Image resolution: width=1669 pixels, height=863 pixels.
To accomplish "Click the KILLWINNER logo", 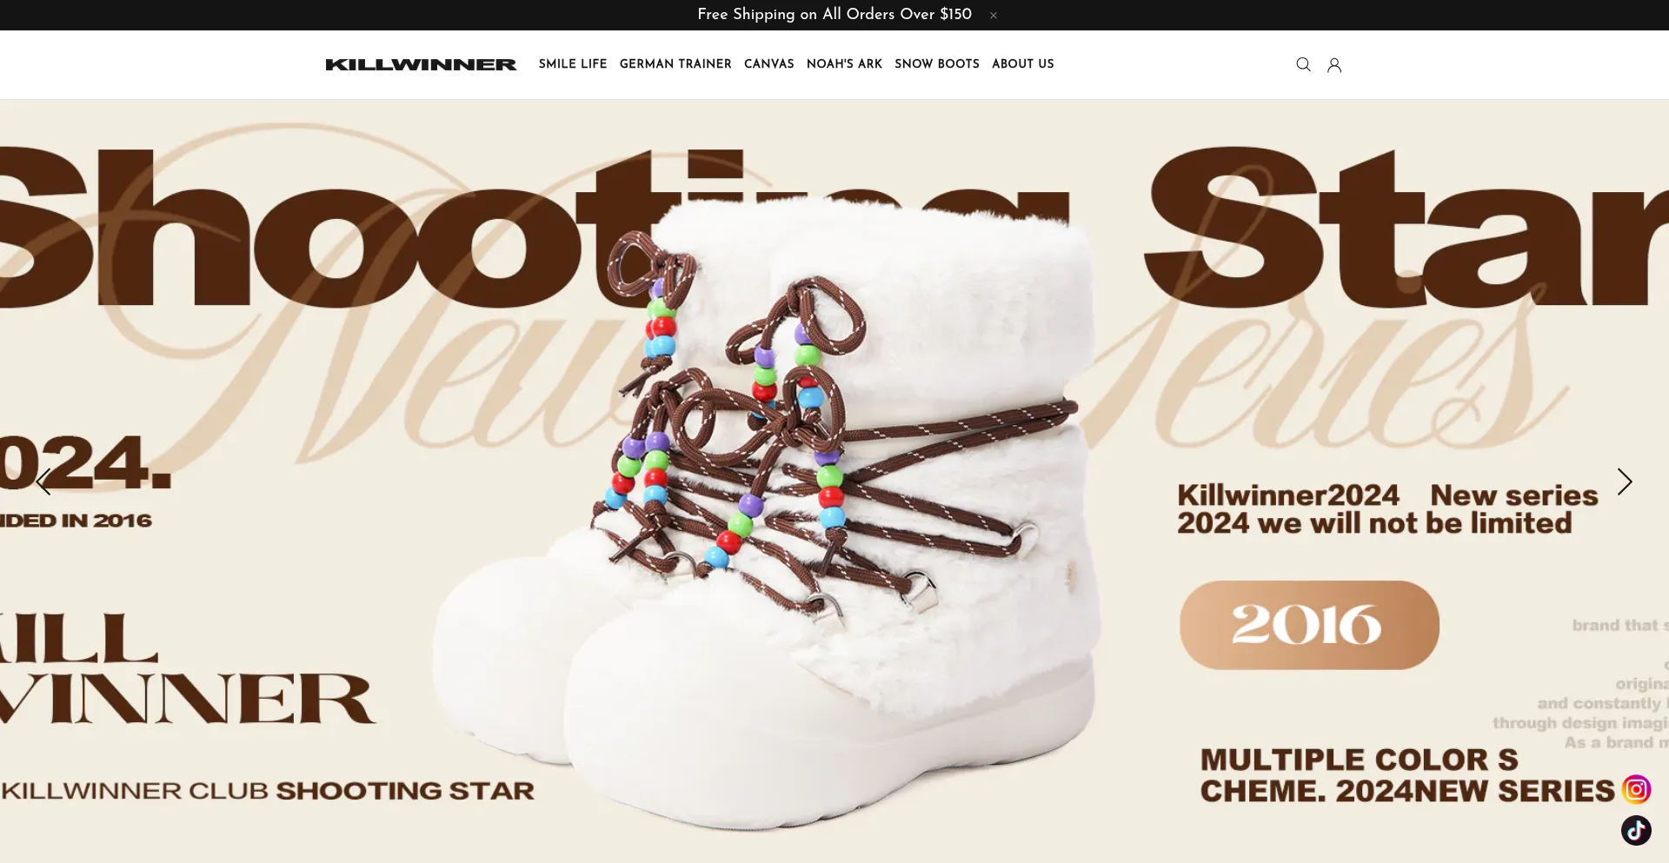I will tap(421, 64).
